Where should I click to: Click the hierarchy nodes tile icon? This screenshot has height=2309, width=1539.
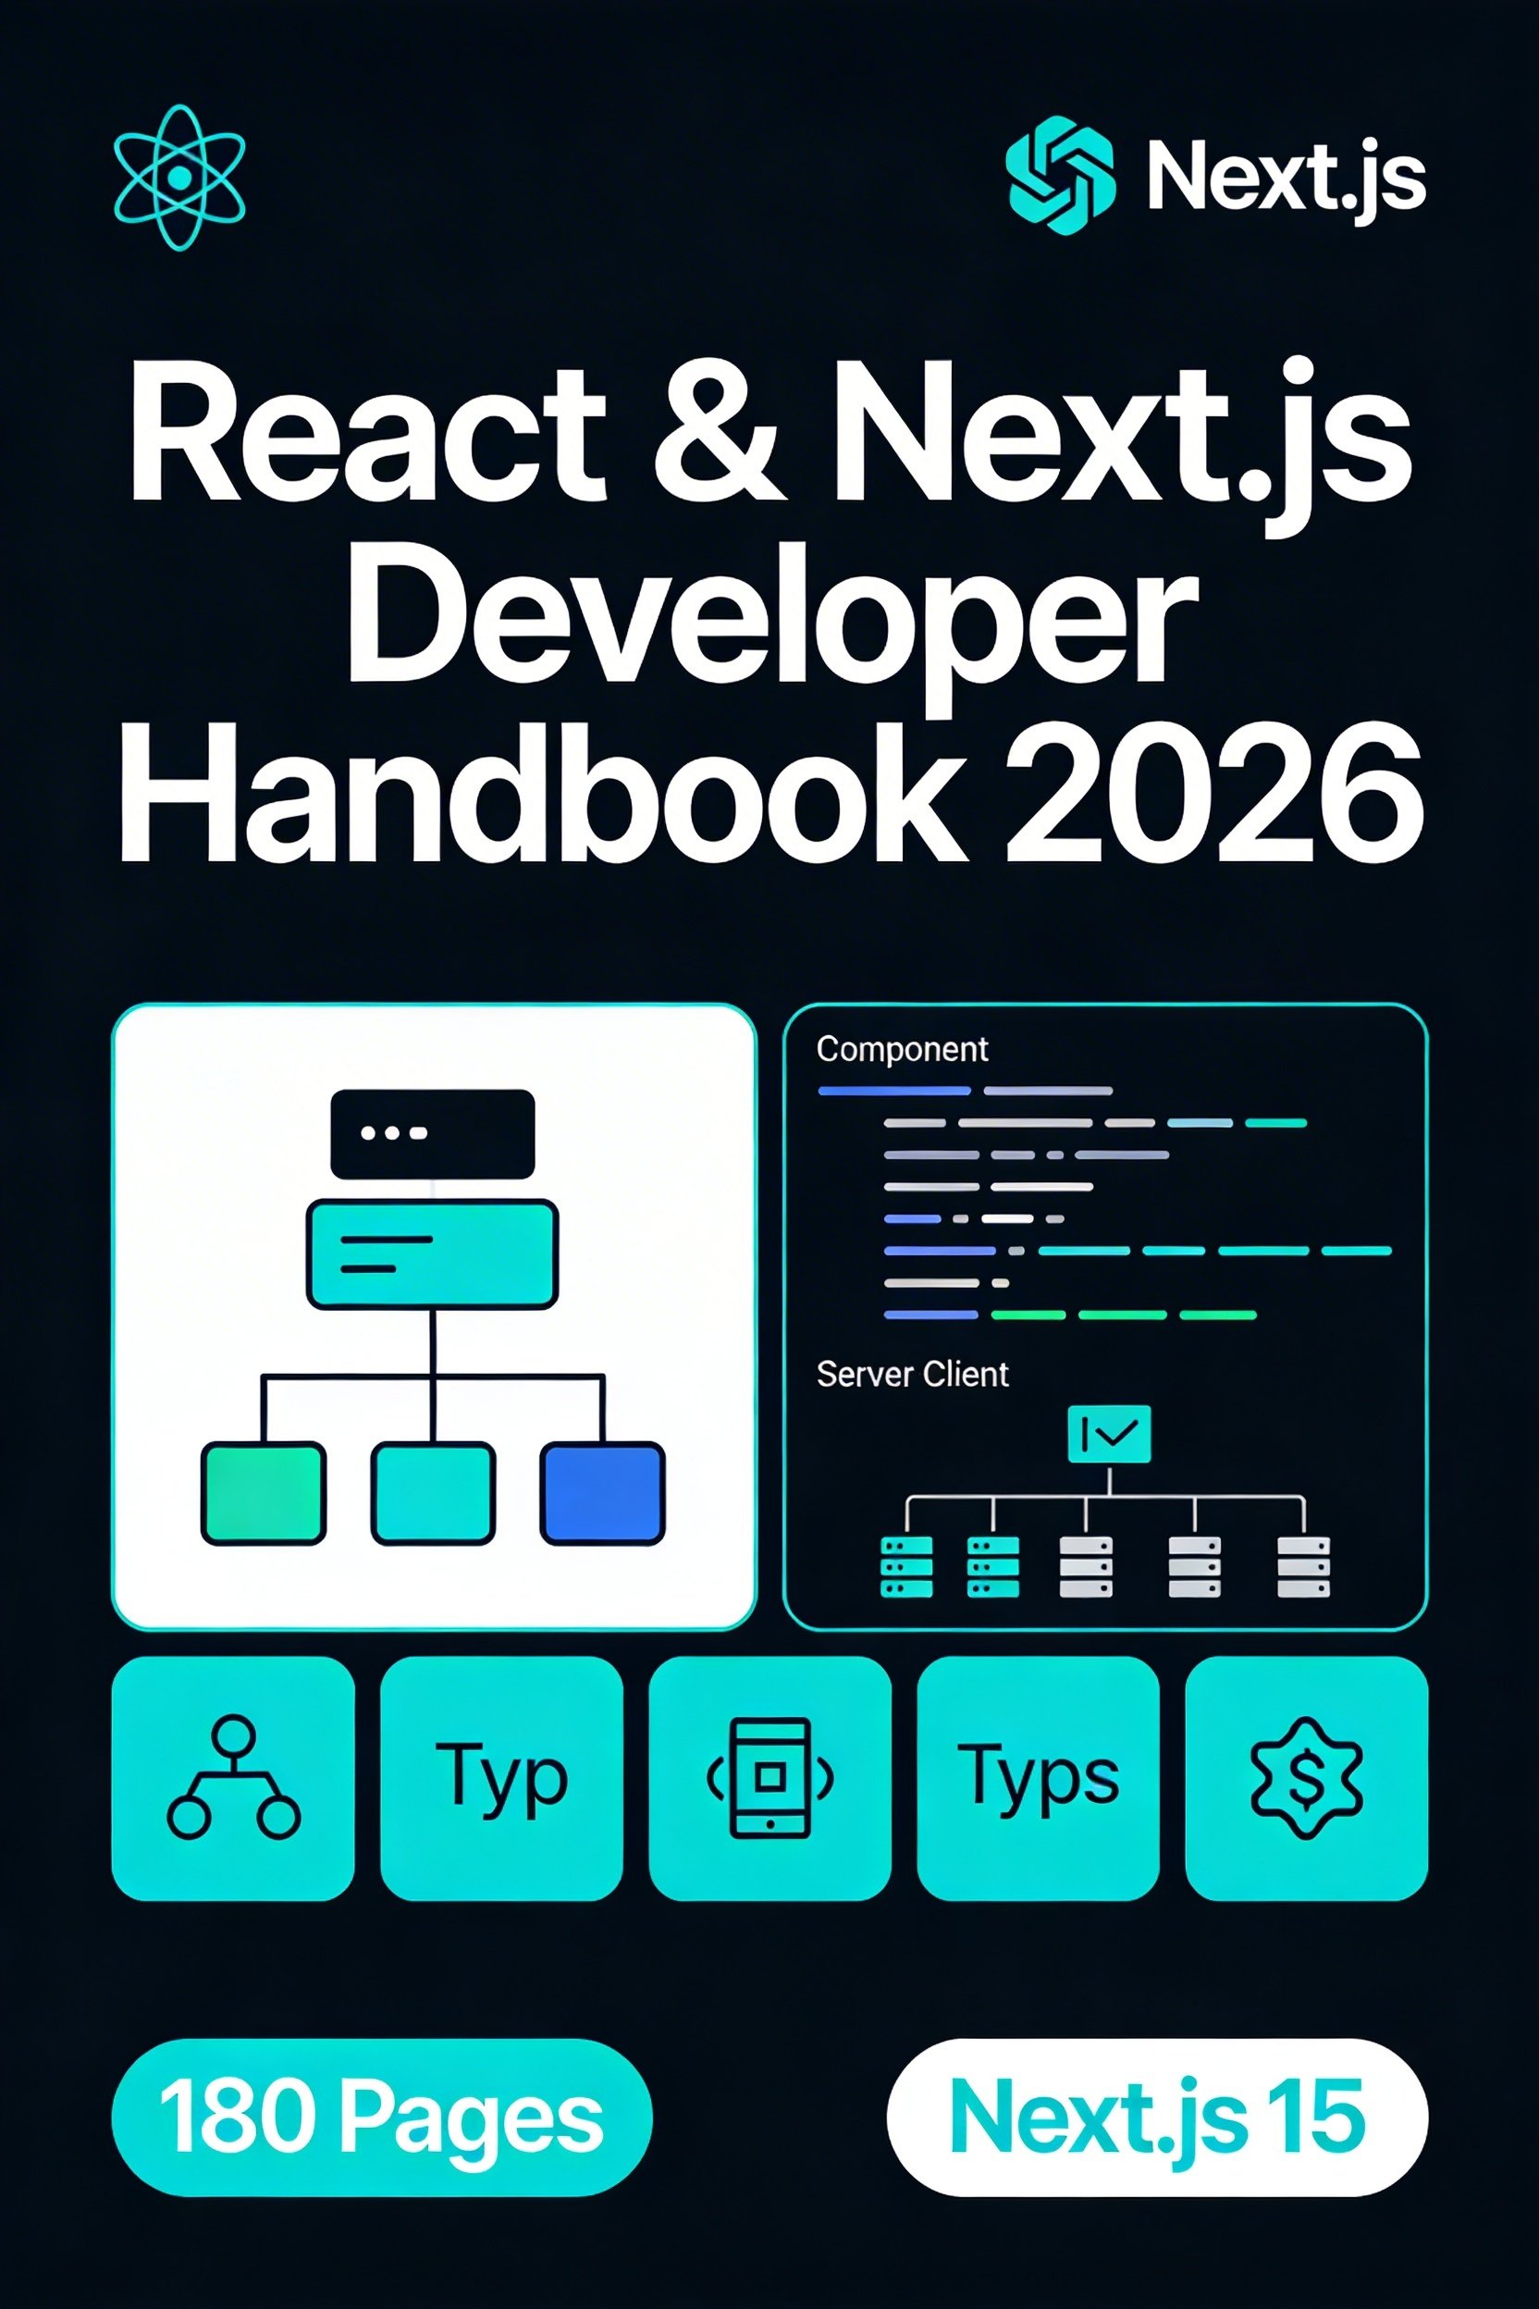click(x=234, y=1778)
